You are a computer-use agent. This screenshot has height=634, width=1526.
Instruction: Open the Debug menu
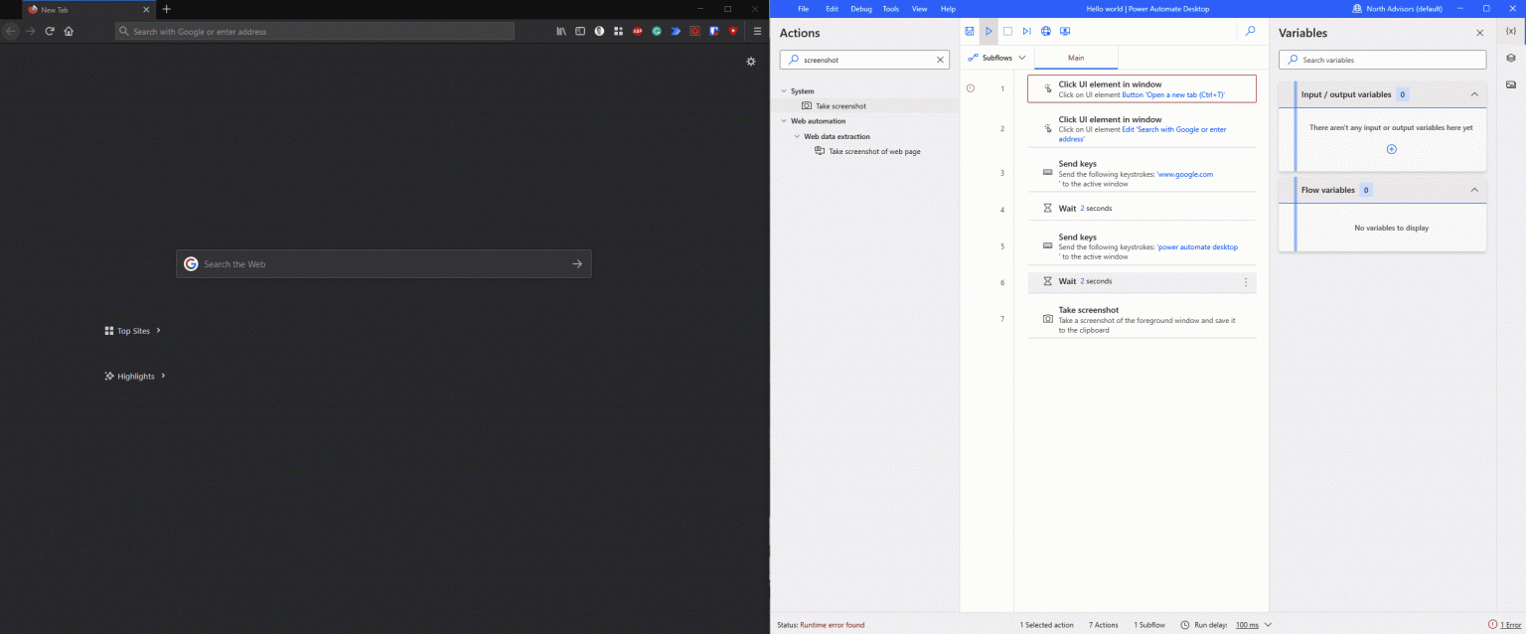860,8
